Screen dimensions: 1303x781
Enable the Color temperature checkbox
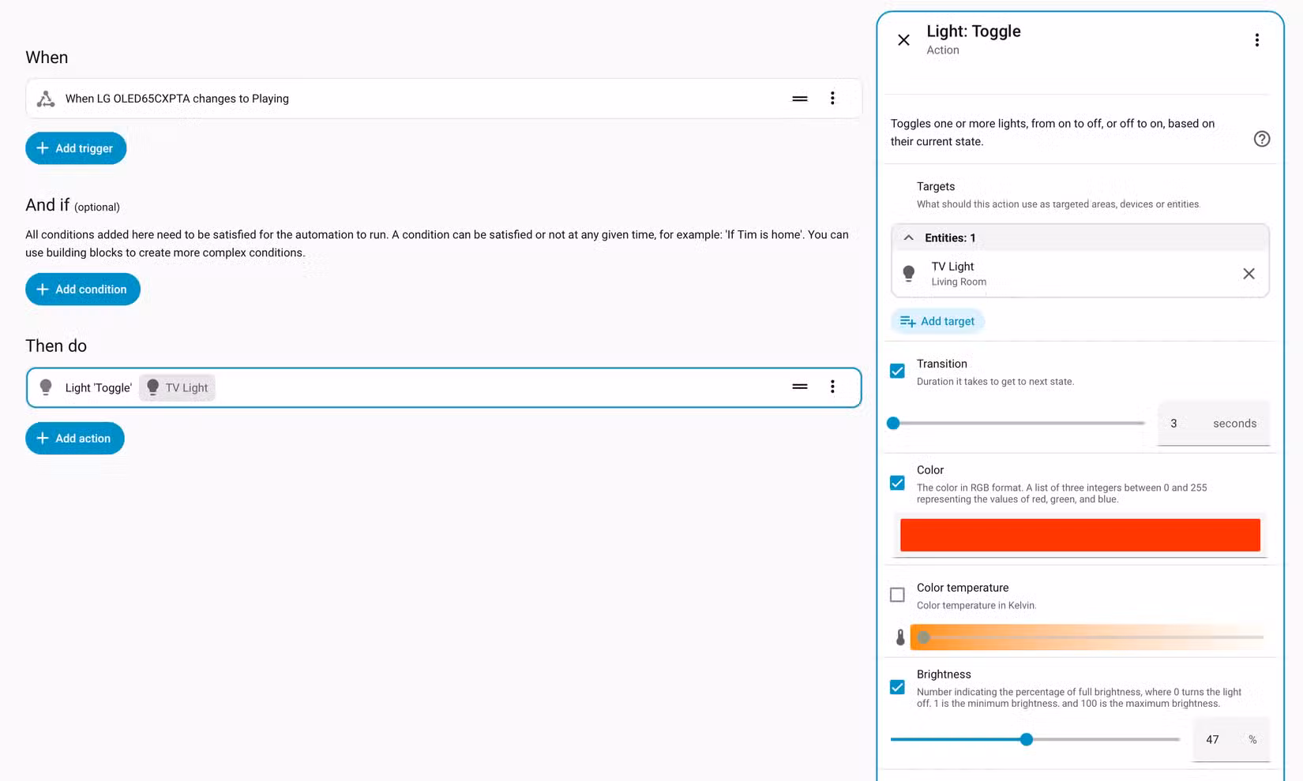pos(897,594)
